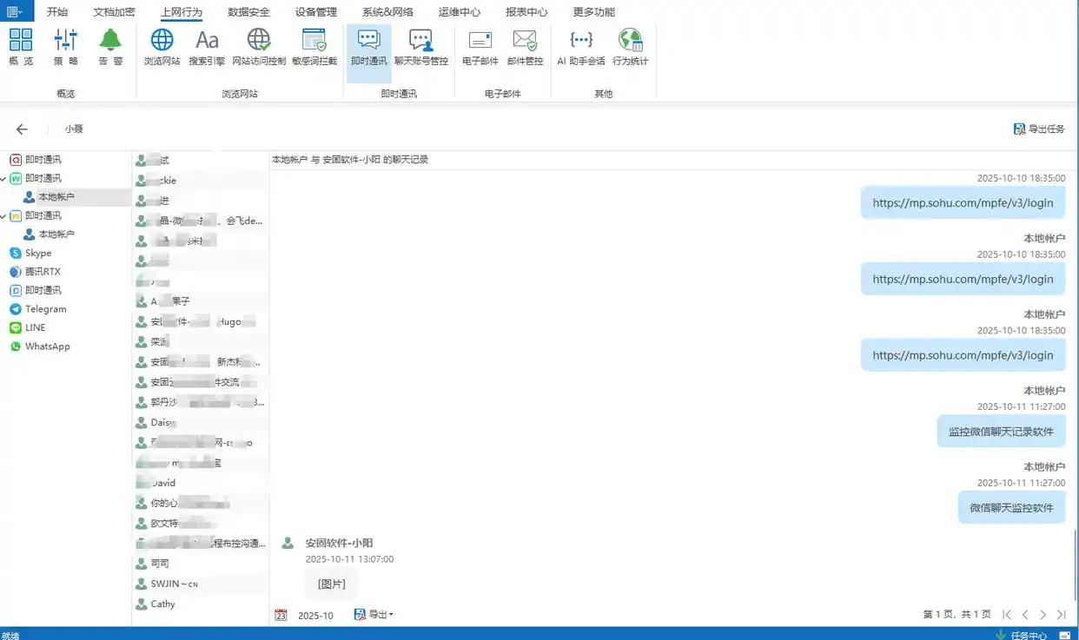Click the 聊天账号管控 chat account control icon
The width and height of the screenshot is (1079, 640).
pos(420,47)
